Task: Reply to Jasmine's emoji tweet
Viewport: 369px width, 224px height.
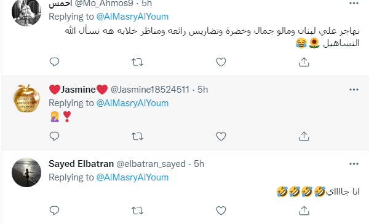Action: pos(54,136)
